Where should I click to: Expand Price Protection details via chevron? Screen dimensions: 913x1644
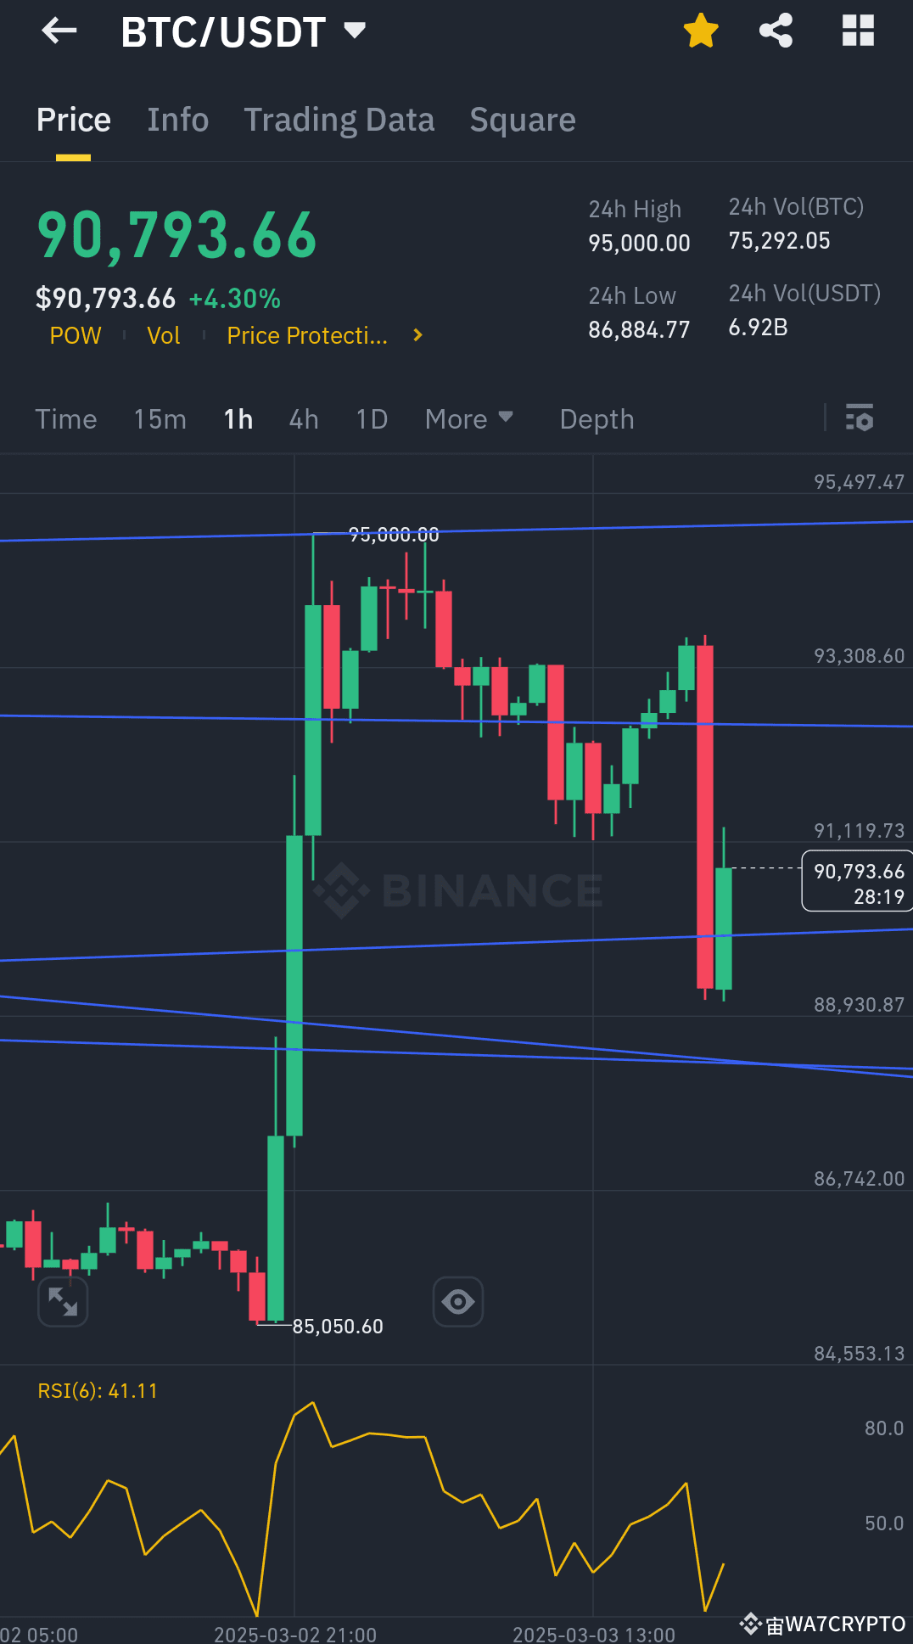(417, 335)
